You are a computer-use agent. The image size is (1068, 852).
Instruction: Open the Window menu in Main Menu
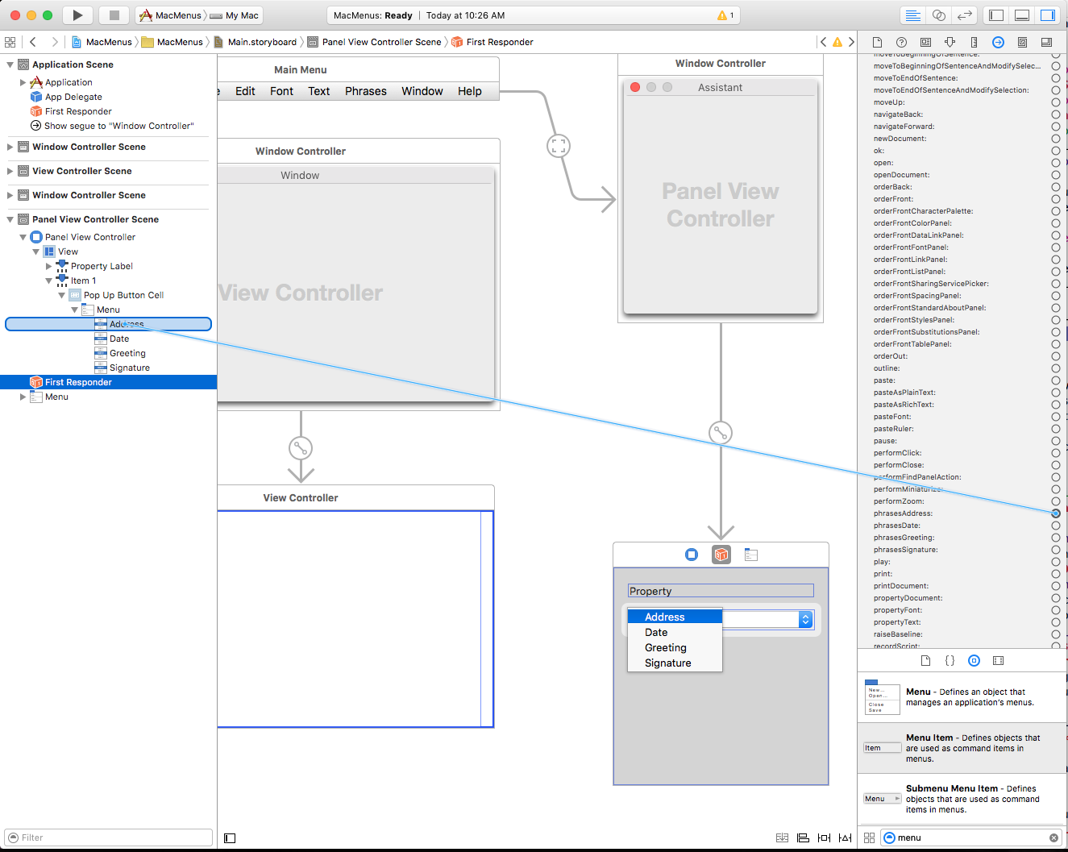(422, 91)
